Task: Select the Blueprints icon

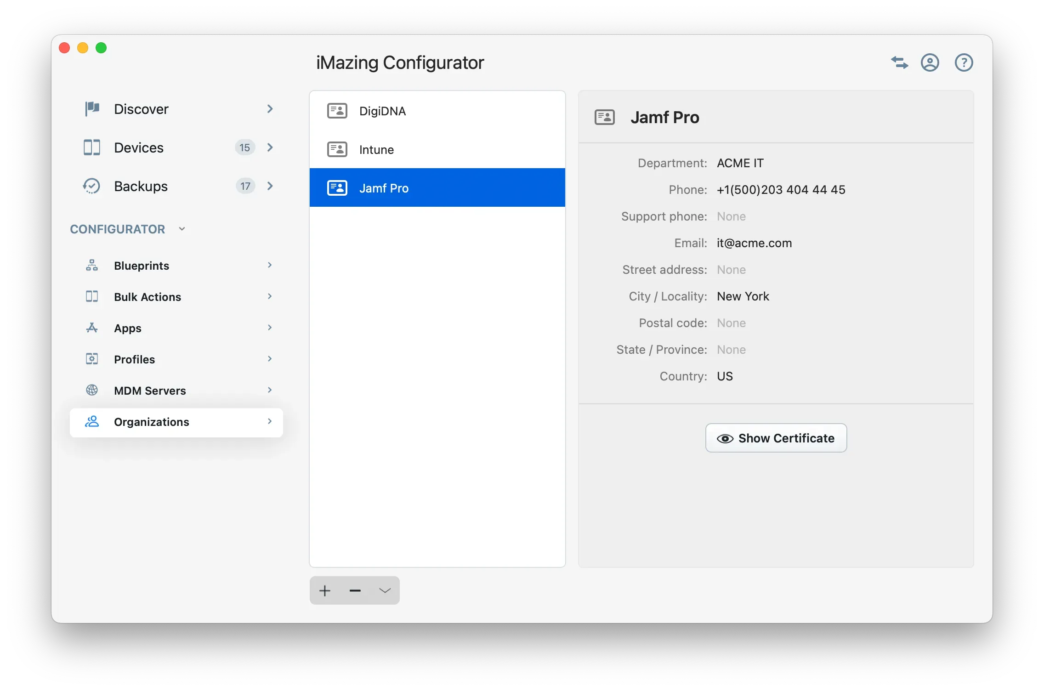Action: (91, 265)
